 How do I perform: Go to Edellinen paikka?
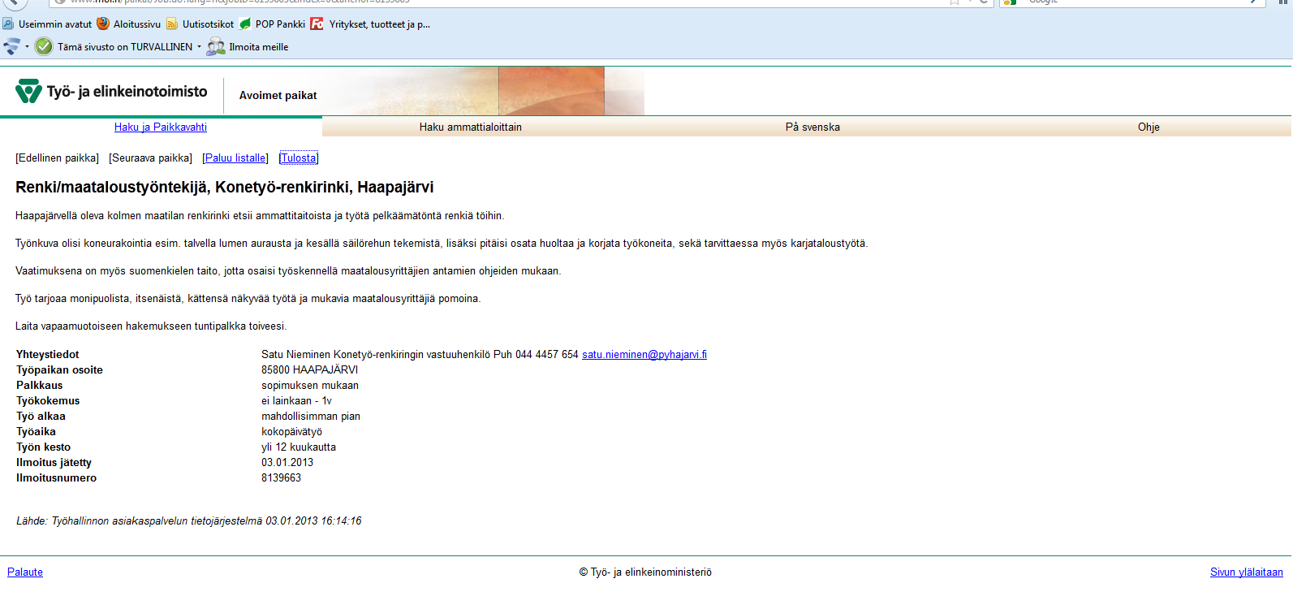[x=58, y=158]
